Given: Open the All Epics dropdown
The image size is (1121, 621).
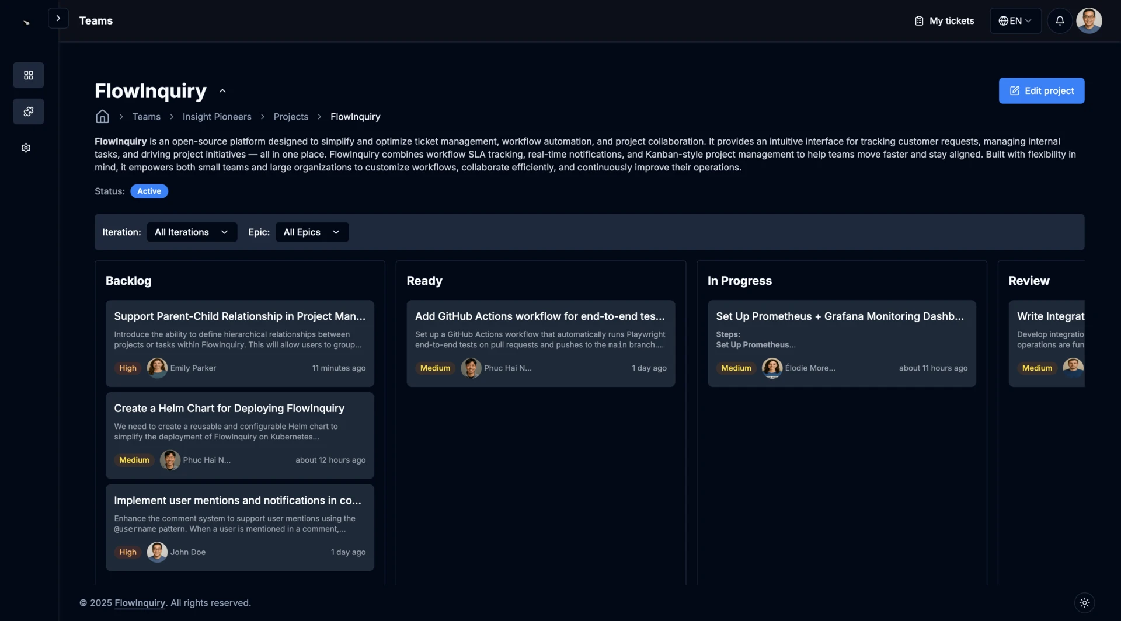Looking at the screenshot, I should coord(311,232).
